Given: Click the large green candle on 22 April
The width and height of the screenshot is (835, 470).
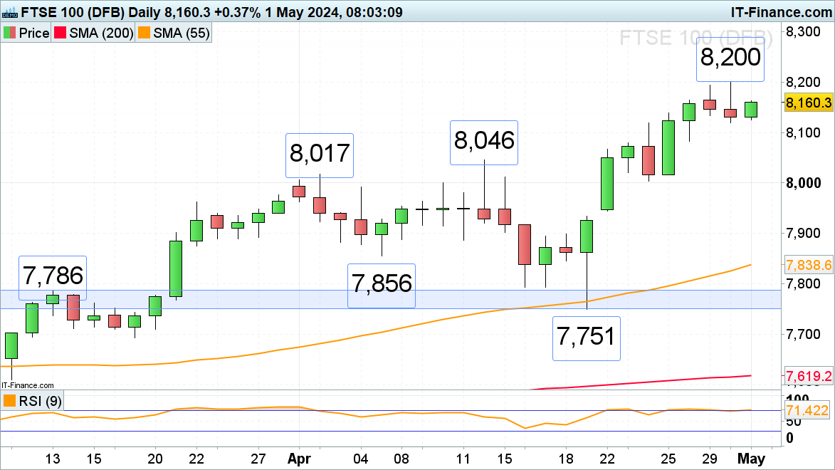Looking at the screenshot, I should click(607, 183).
